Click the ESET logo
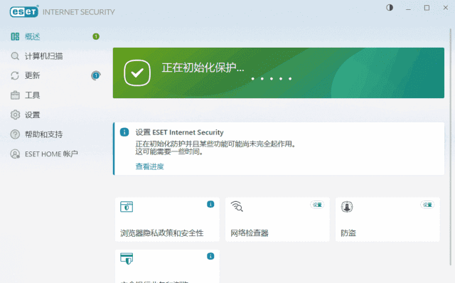The height and width of the screenshot is (283, 455). (x=24, y=11)
